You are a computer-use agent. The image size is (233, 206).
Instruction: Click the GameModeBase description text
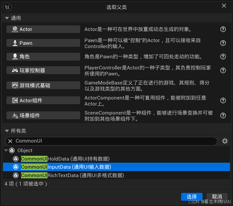[x=147, y=86]
